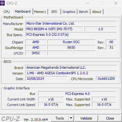Expand the Tools dropdown arrow
Screen dimensions: 122x122
(x=71, y=118)
